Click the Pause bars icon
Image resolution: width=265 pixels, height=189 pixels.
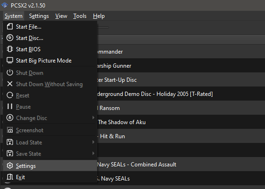tap(10, 106)
